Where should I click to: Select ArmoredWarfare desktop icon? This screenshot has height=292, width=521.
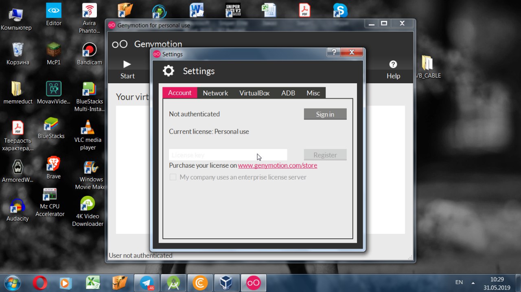click(18, 171)
